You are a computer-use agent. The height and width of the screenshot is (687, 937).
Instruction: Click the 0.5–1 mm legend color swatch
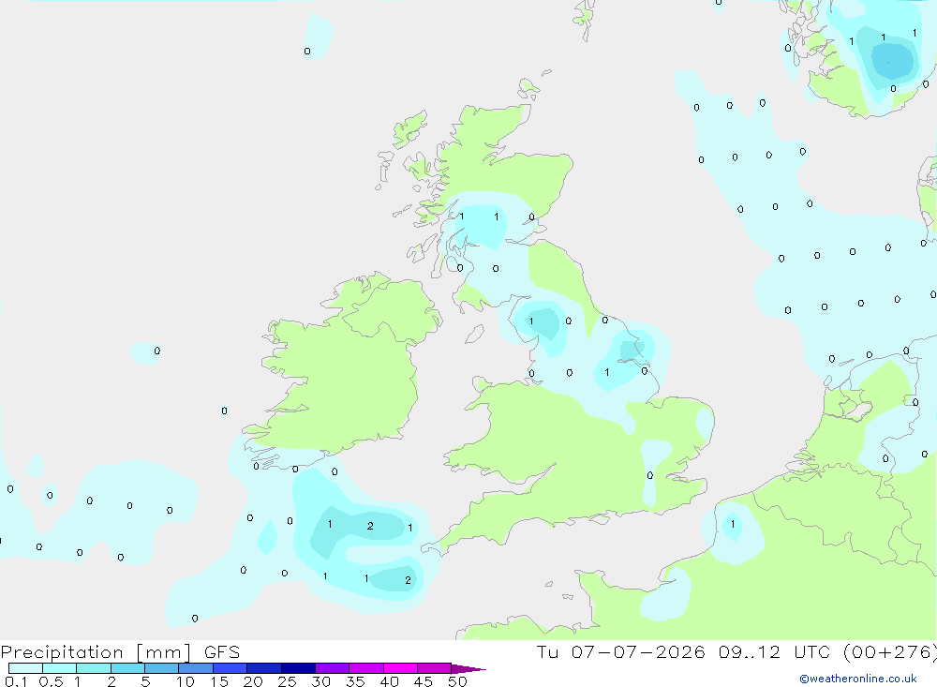(x=59, y=668)
